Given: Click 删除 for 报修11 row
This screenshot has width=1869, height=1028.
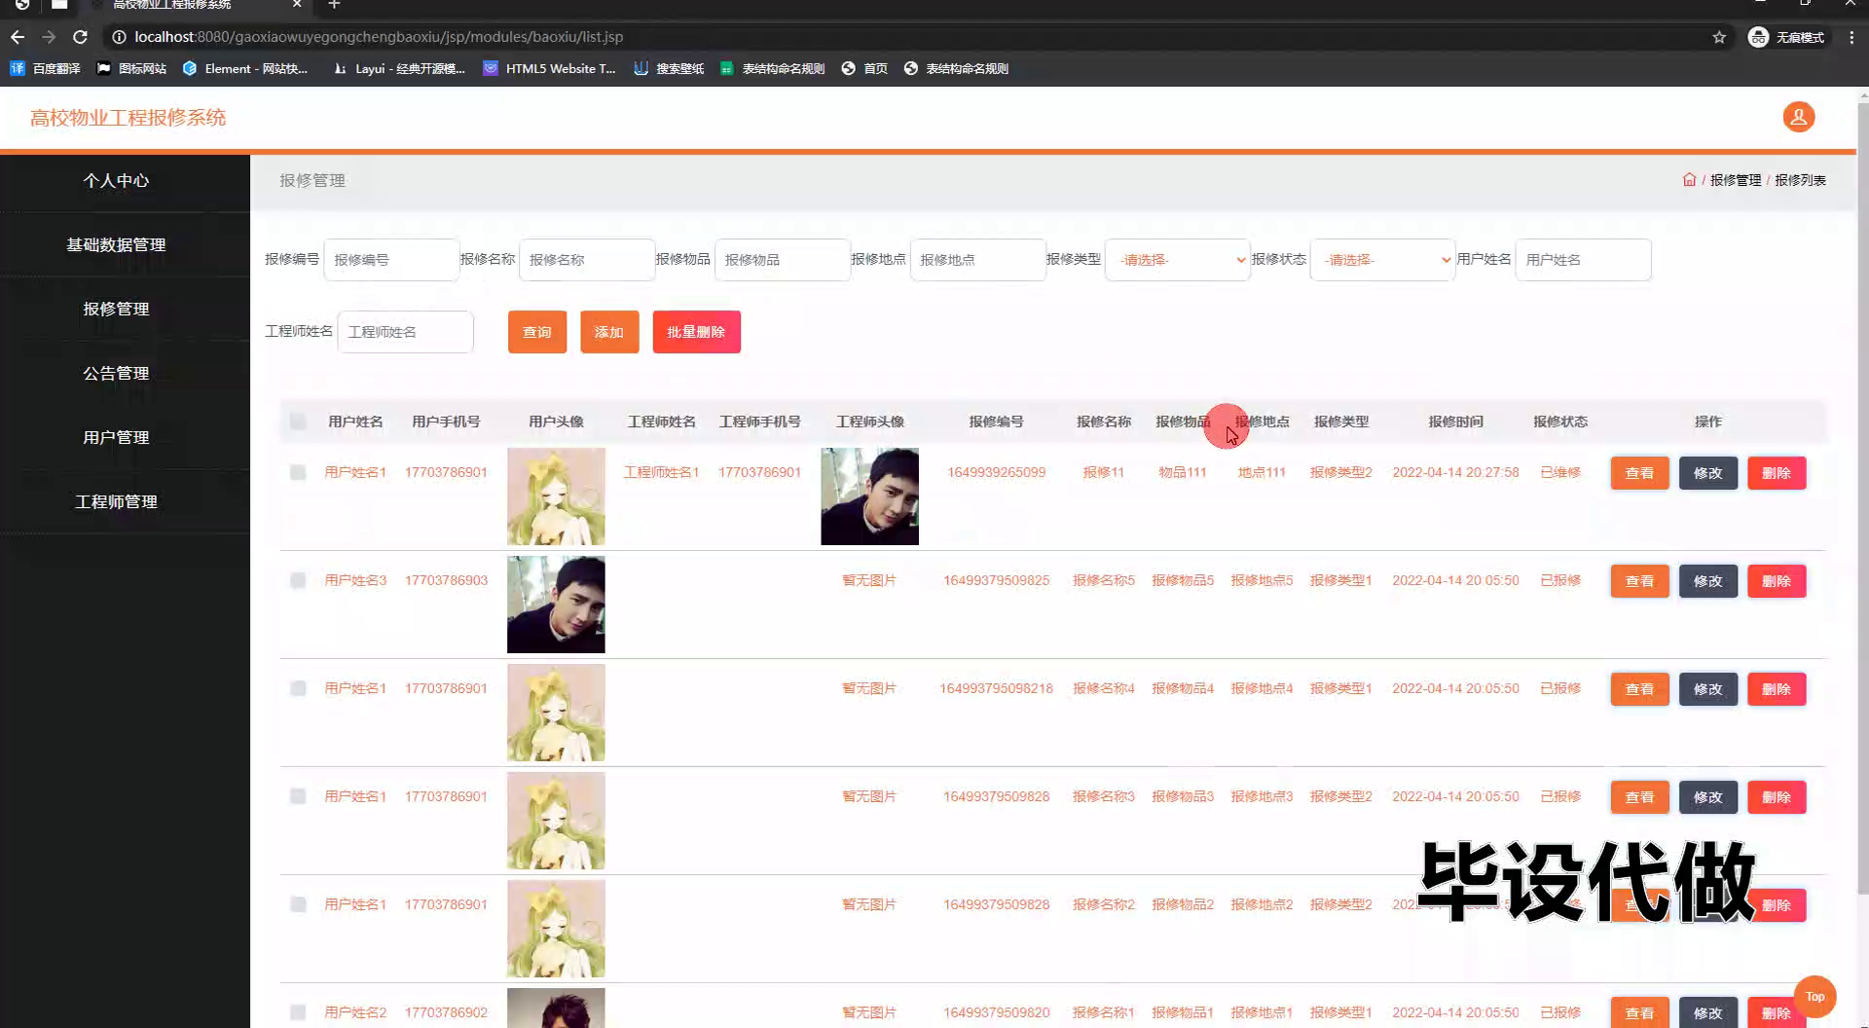Looking at the screenshot, I should point(1777,473).
